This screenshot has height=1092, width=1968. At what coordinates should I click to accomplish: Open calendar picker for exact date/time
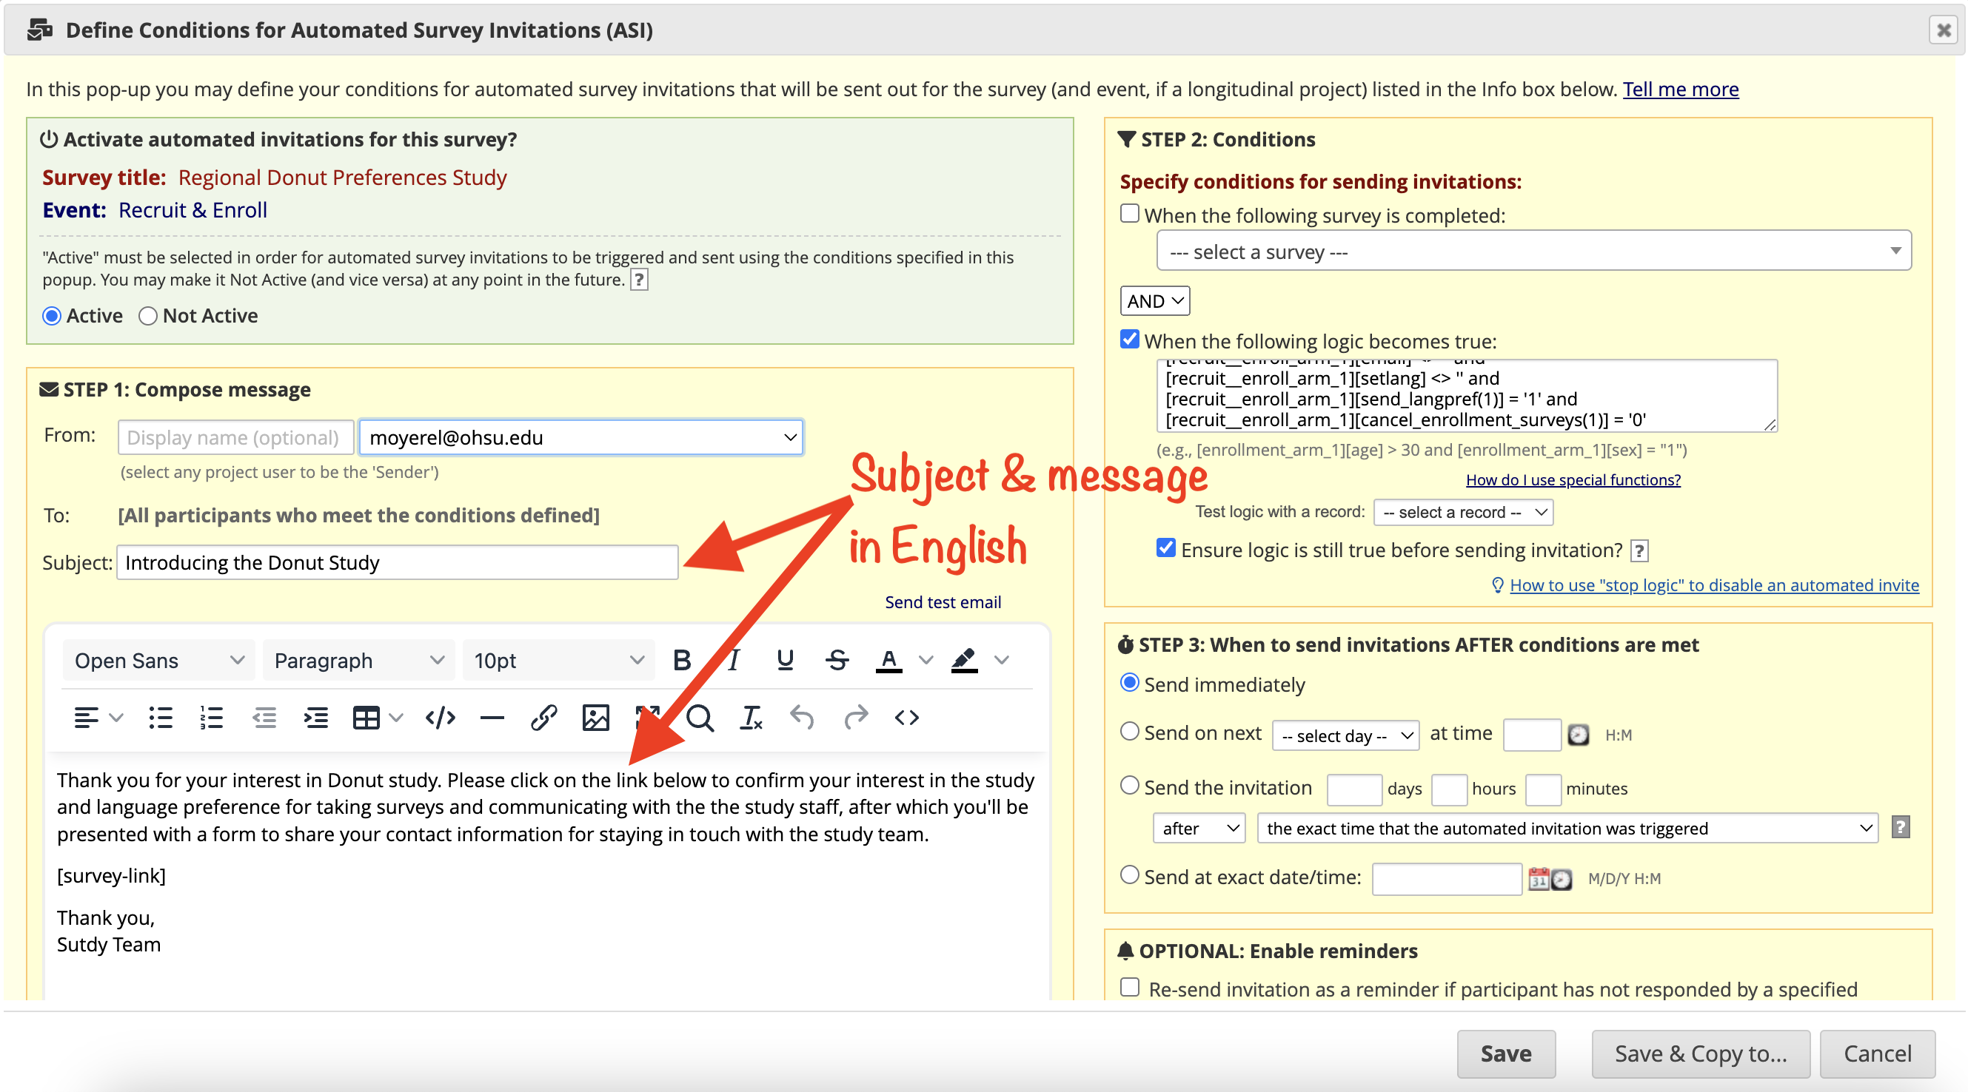pyautogui.click(x=1539, y=879)
